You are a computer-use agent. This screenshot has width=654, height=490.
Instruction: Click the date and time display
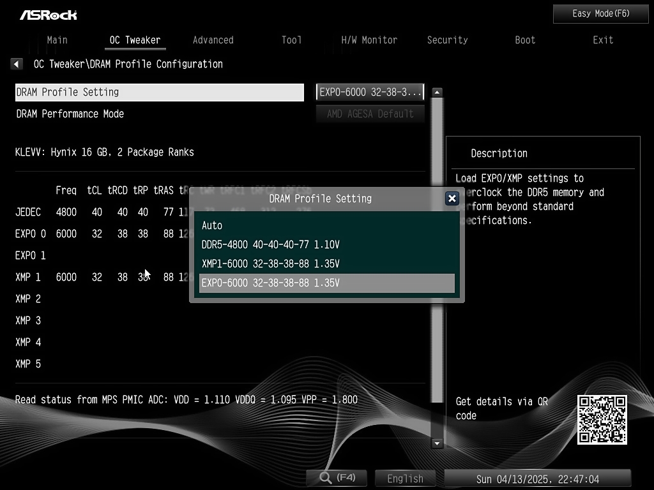pyautogui.click(x=537, y=479)
